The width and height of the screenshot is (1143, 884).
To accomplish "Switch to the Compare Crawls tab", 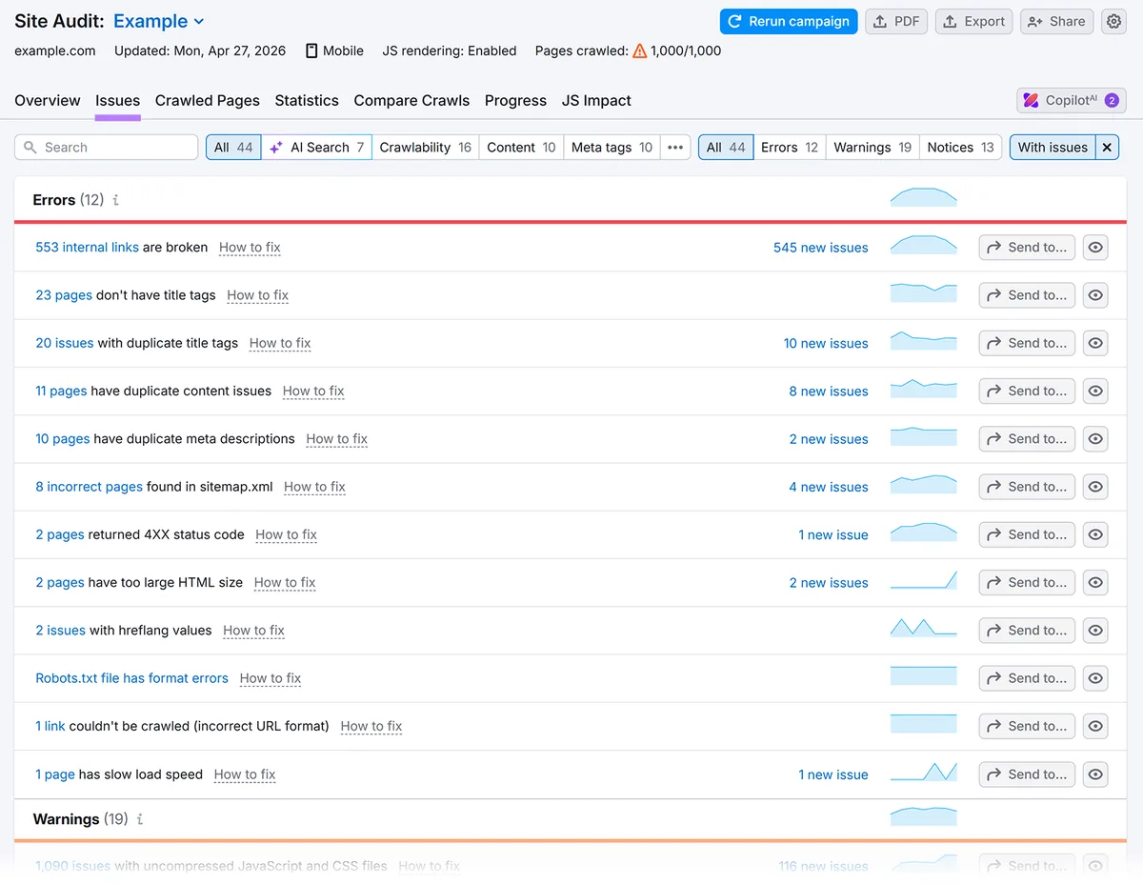I will pos(411,100).
